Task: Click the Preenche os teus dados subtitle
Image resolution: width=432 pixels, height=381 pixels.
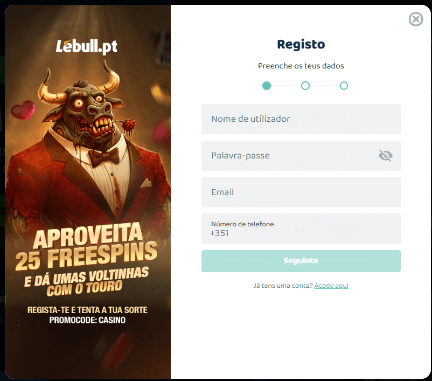Action: [x=301, y=66]
